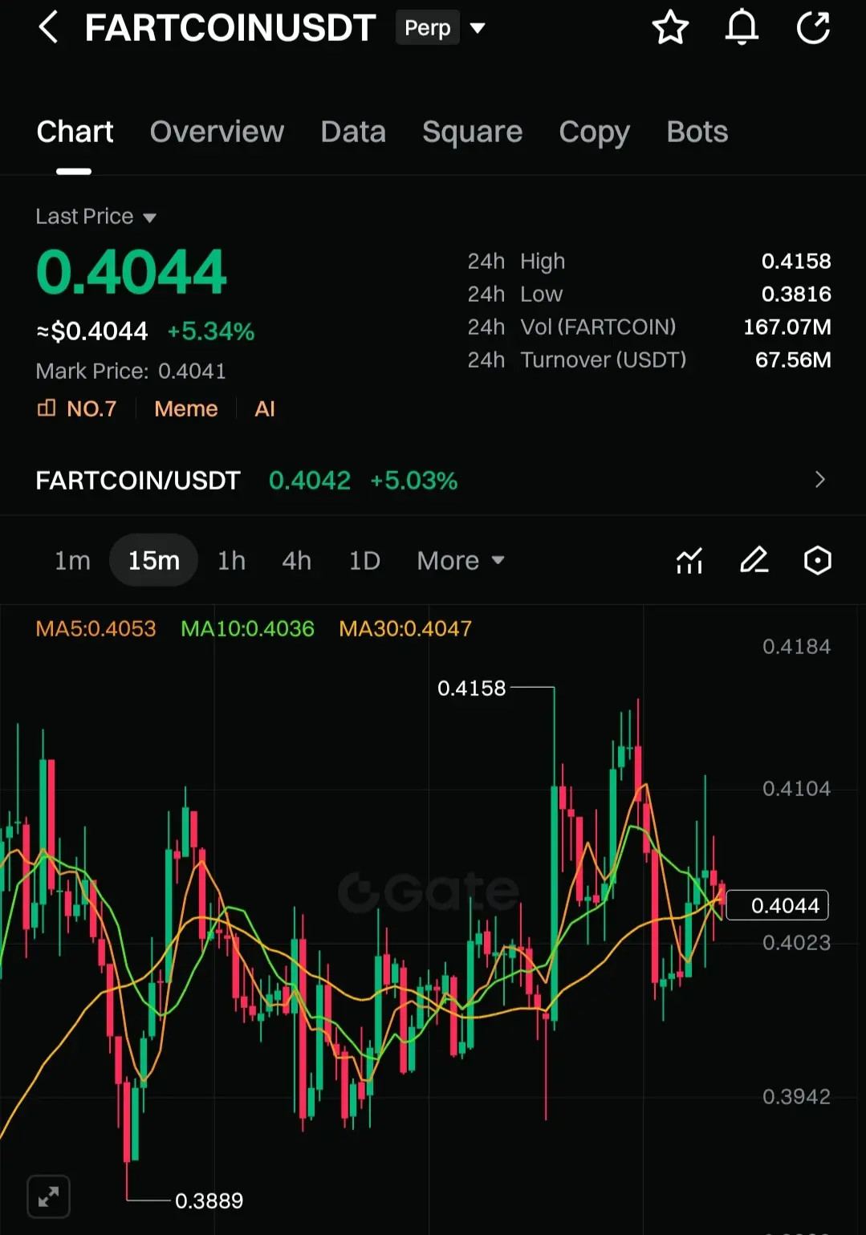This screenshot has width=866, height=1235.
Task: Select the 1m timeframe
Action: (72, 560)
